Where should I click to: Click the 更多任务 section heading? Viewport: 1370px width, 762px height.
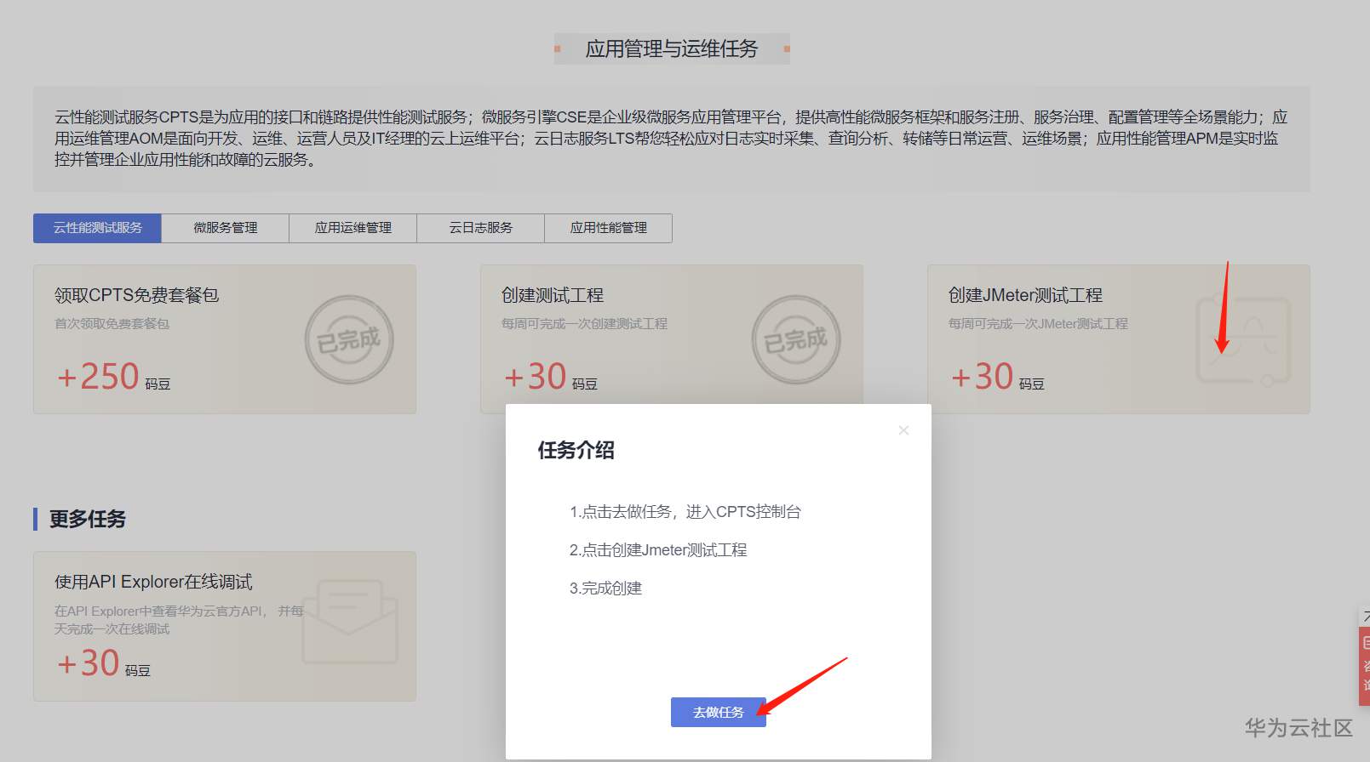tap(88, 519)
